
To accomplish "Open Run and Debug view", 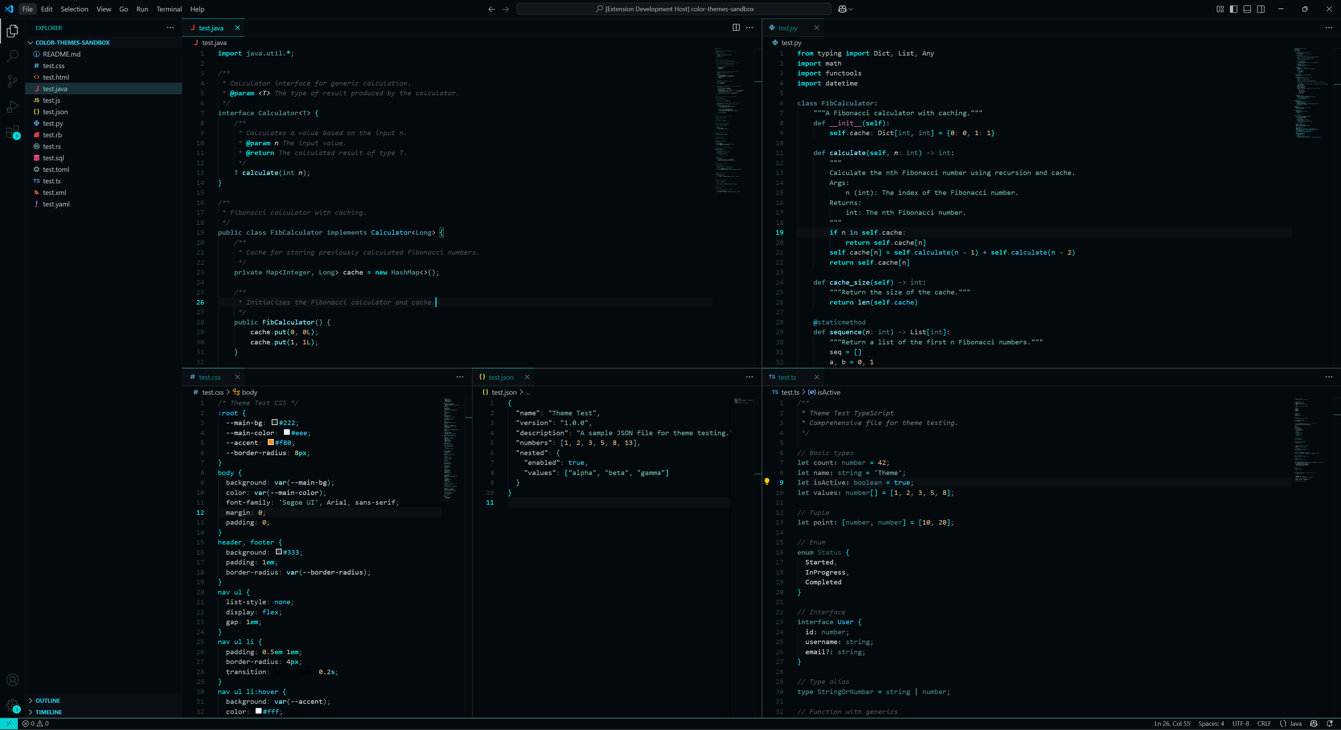I will tap(13, 107).
